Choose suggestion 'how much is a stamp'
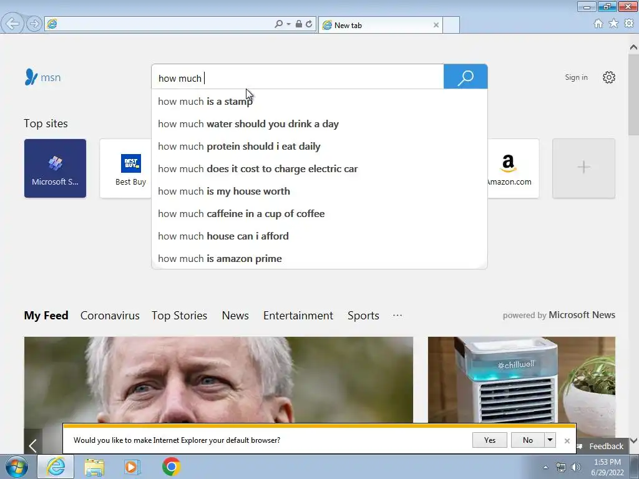The width and height of the screenshot is (639, 479). coord(319,102)
